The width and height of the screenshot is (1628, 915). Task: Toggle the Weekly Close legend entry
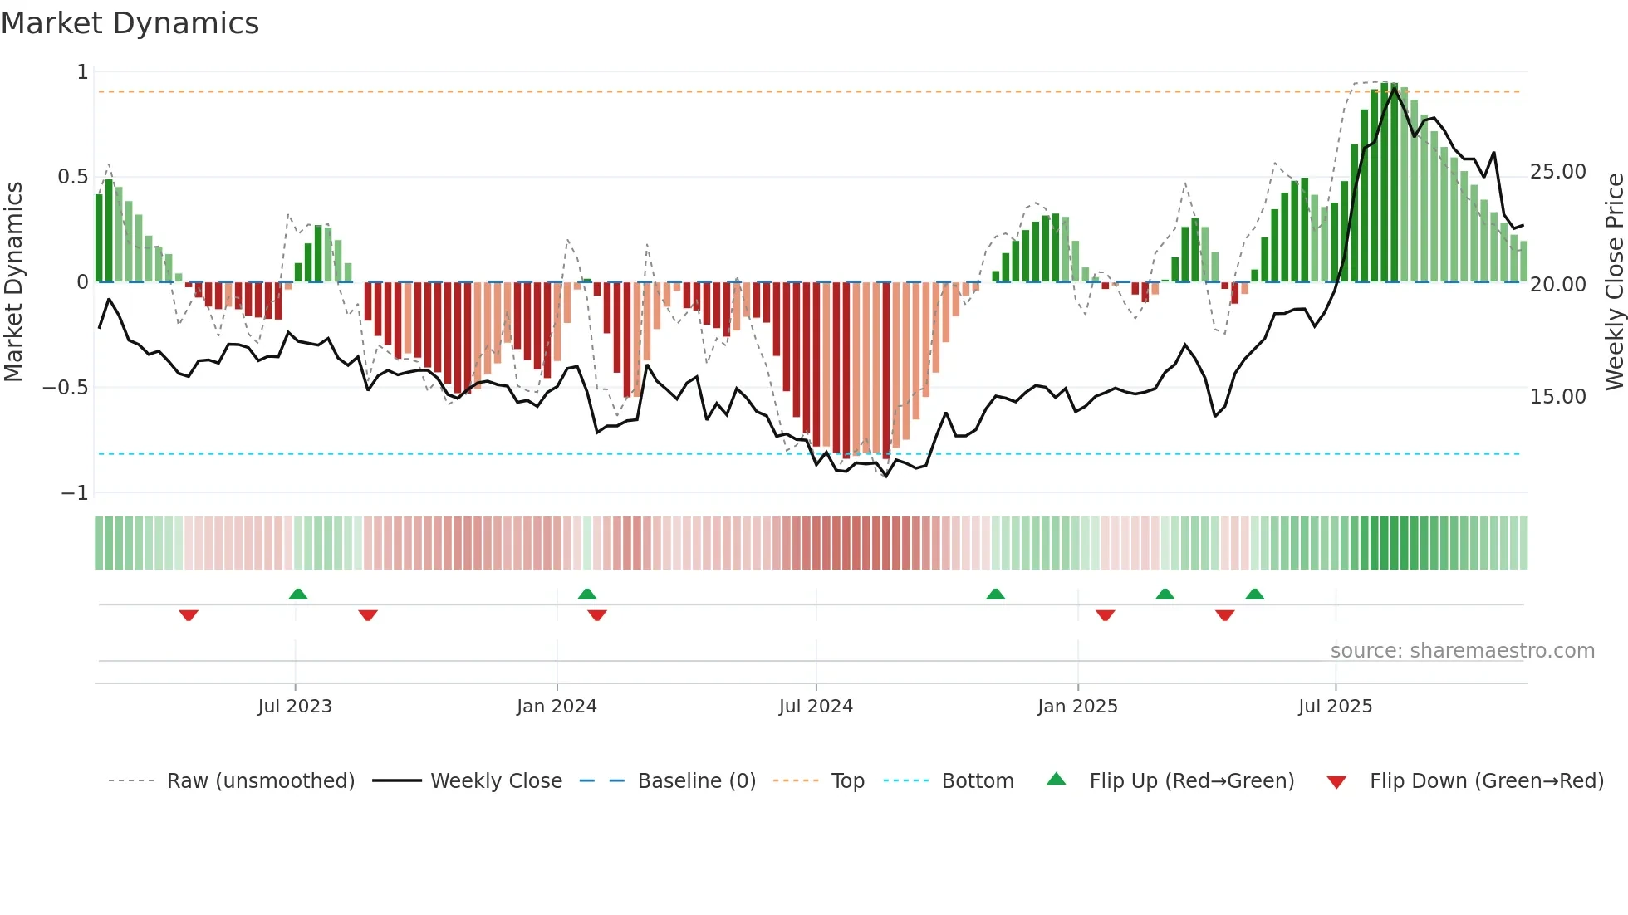coord(467,781)
